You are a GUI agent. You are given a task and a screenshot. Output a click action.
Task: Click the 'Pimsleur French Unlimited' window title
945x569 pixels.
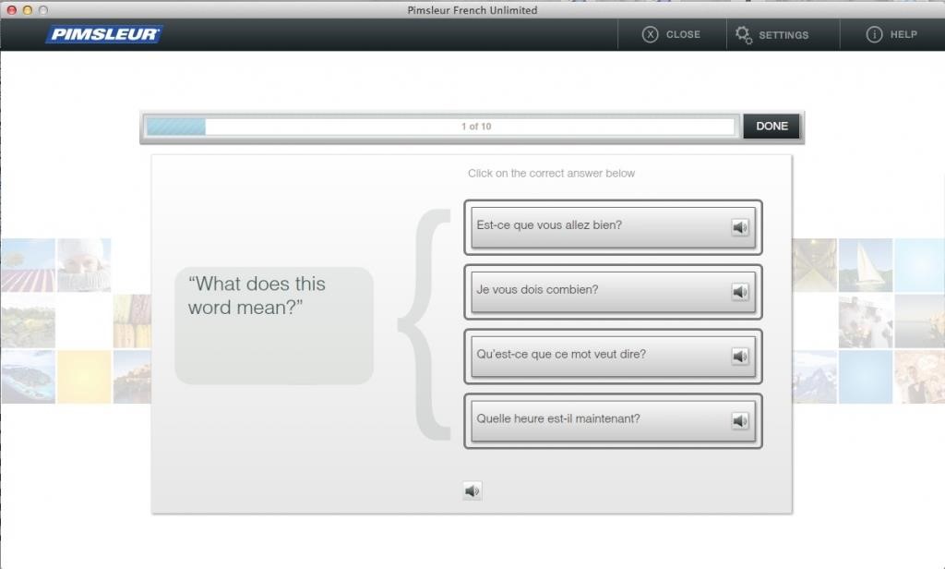pos(472,10)
